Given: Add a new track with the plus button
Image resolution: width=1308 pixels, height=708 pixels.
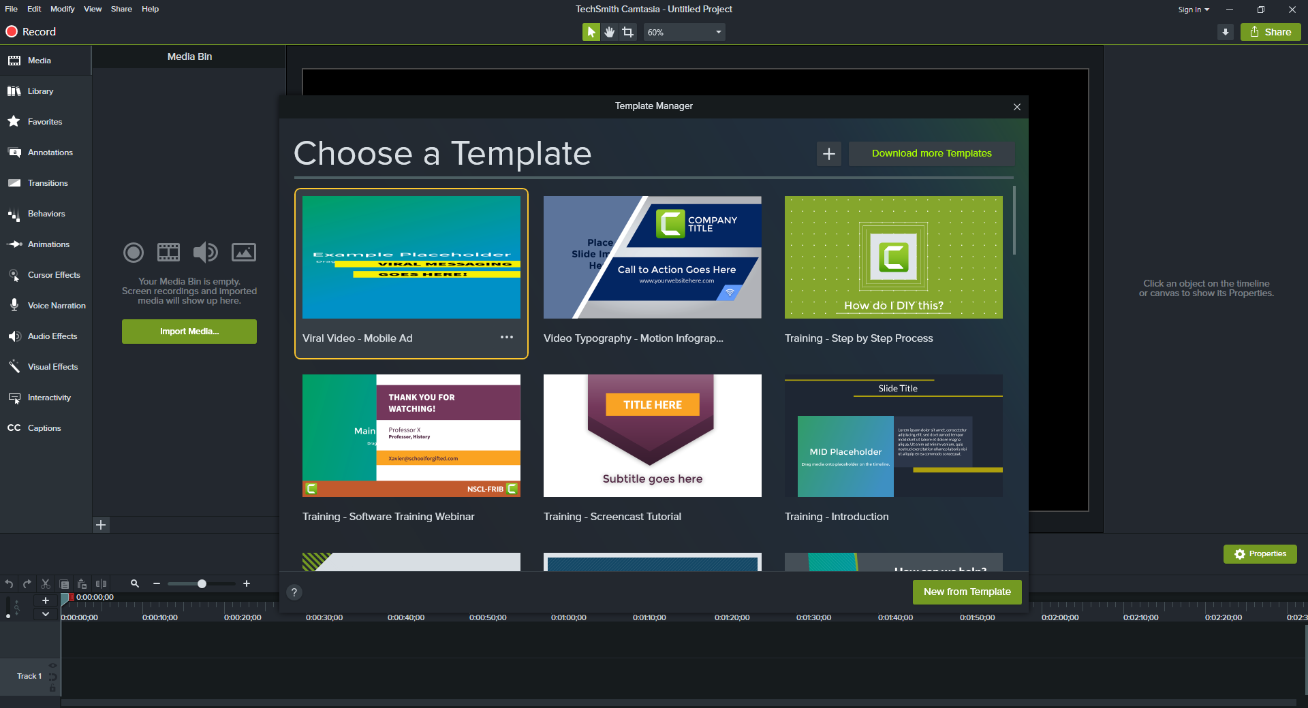Looking at the screenshot, I should [46, 600].
